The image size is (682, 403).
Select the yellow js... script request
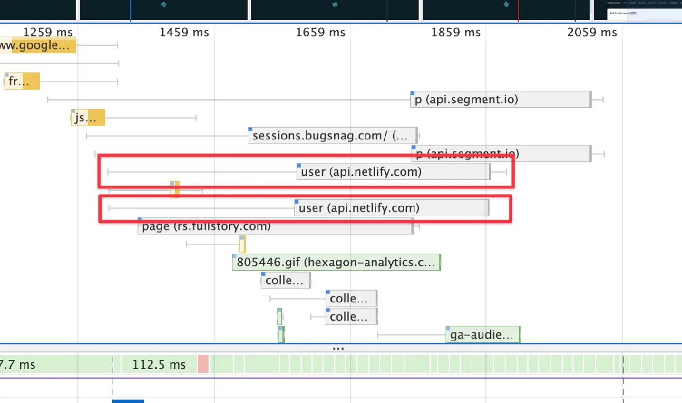pyautogui.click(x=88, y=118)
